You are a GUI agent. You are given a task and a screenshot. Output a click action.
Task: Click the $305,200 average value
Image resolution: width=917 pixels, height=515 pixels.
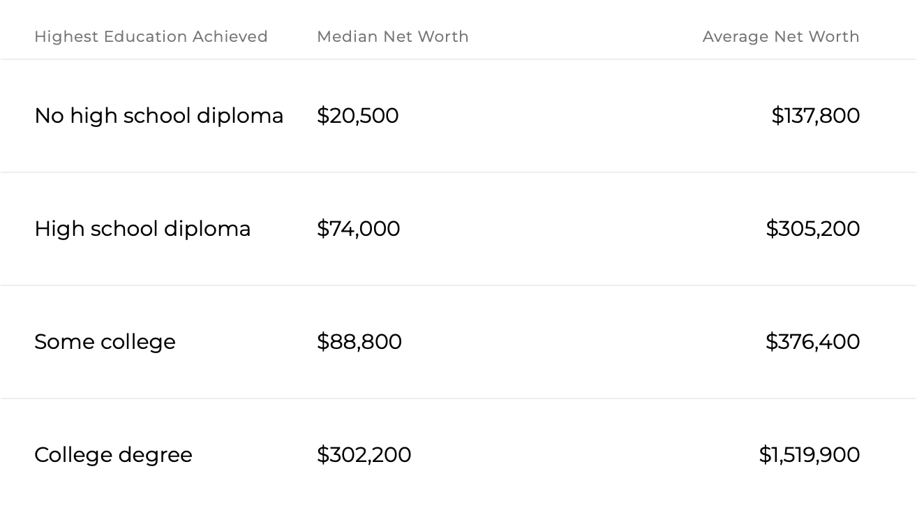point(812,229)
